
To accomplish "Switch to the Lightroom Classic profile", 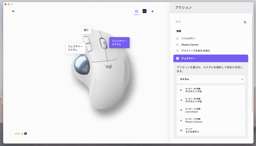I will coord(144,11).
